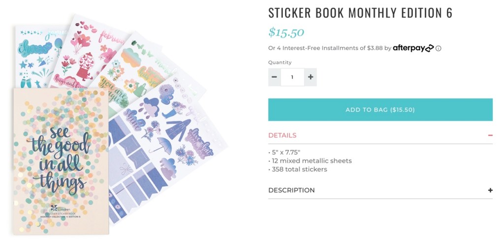Decrease quantity with the minus button
504x241 pixels.
point(275,77)
